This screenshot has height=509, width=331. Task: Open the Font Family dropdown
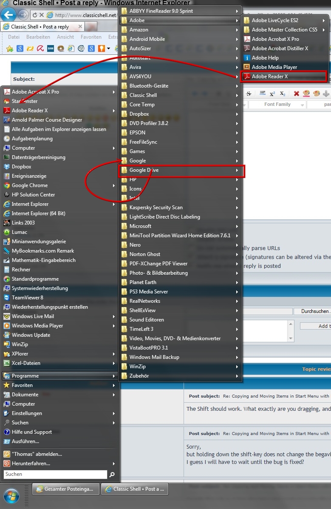277,105
